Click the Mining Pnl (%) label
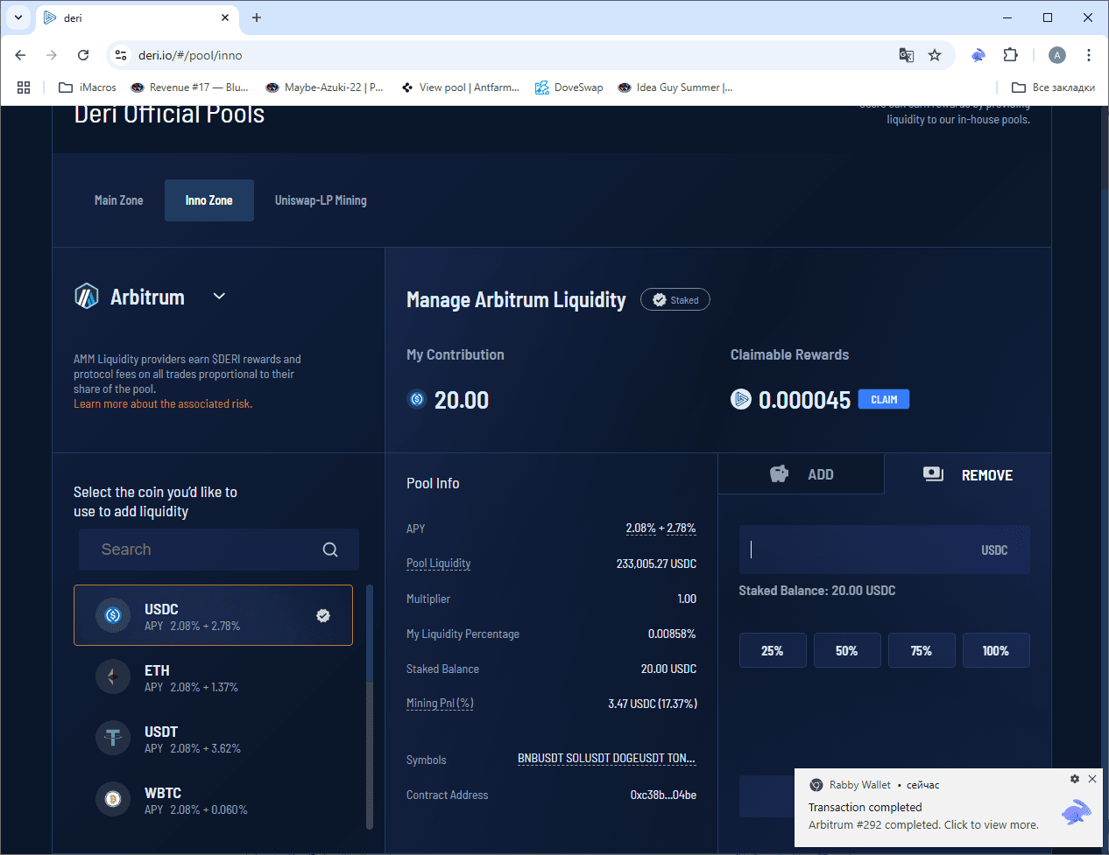This screenshot has height=855, width=1109. coord(440,704)
